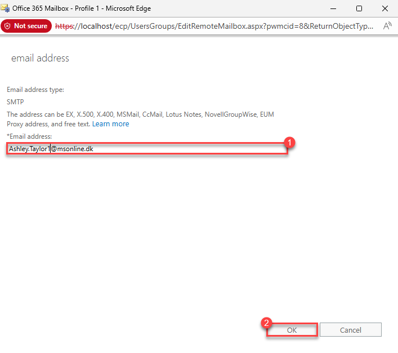Click the localhost URL in address bar
The image size is (398, 353).
(214, 26)
